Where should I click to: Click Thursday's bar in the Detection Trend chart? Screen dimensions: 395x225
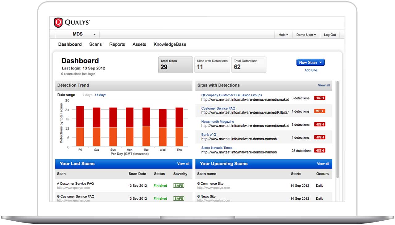[x=179, y=127]
